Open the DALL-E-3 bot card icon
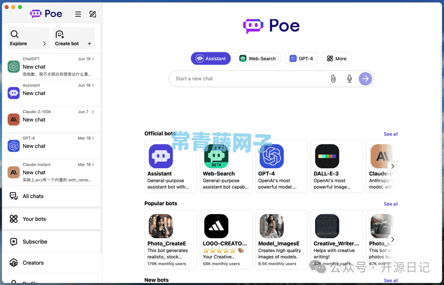The image size is (444, 285). click(x=327, y=156)
